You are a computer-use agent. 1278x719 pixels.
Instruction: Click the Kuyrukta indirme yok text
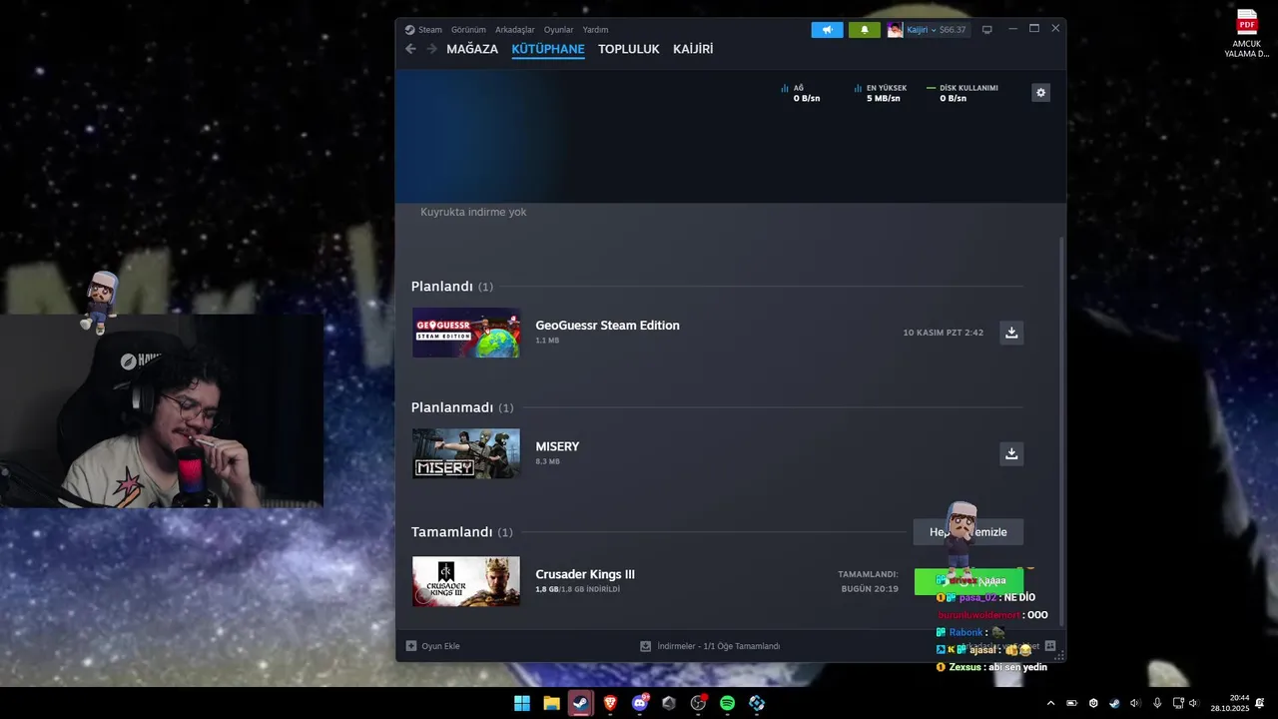click(473, 212)
